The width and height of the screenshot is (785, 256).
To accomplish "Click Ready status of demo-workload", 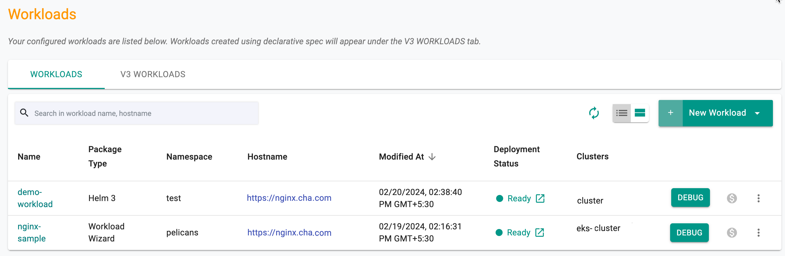I will click(519, 199).
